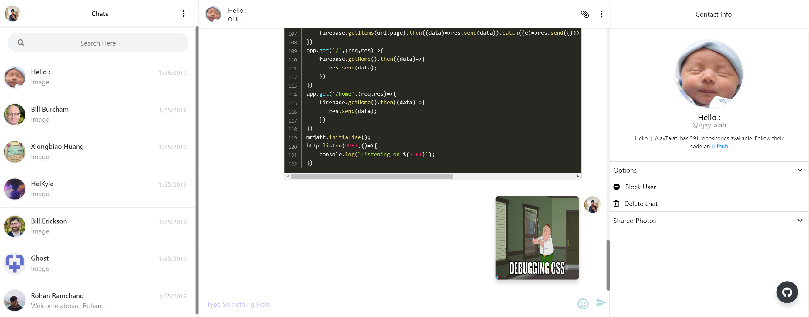
Task: Focus the Search Here field
Action: [98, 43]
